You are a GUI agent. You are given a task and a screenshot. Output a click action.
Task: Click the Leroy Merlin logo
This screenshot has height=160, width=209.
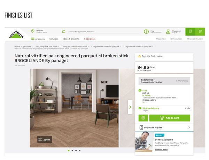(16, 34)
